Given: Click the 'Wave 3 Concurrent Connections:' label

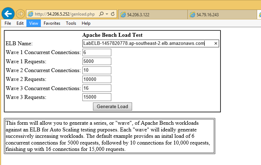Looking at the screenshot, I should coord(43,88).
